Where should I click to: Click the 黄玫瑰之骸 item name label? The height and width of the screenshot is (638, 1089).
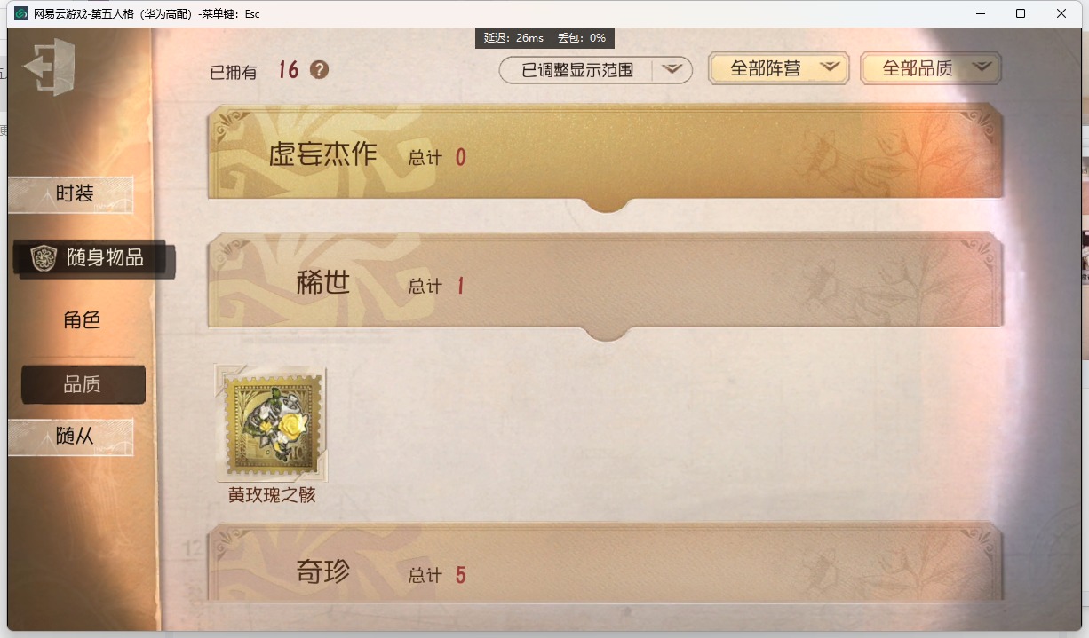point(272,495)
